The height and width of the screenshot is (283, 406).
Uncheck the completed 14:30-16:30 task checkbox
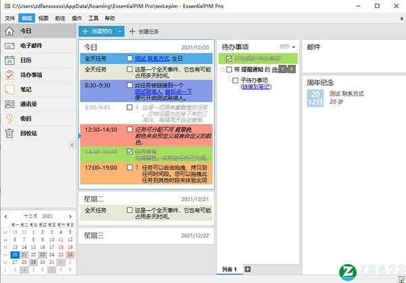pos(130,152)
